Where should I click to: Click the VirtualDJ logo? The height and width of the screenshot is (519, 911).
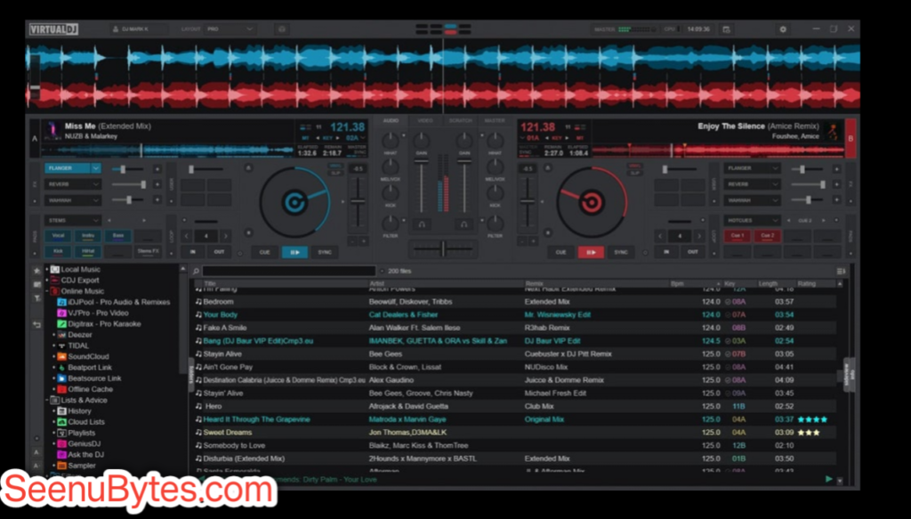54,29
